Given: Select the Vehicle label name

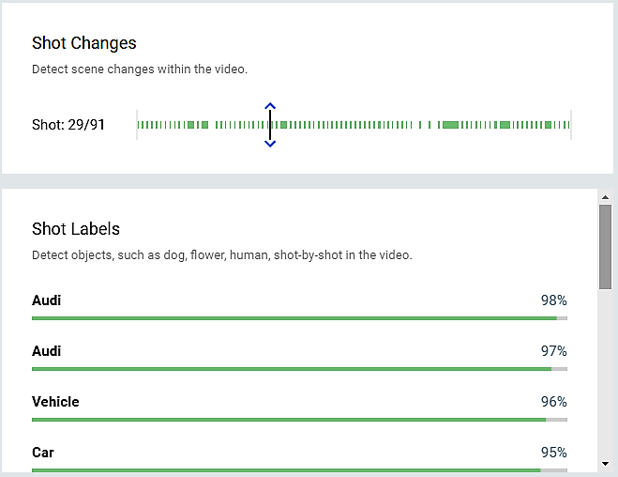Looking at the screenshot, I should click(55, 402).
